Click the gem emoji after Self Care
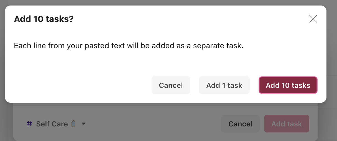 pyautogui.click(x=73, y=124)
